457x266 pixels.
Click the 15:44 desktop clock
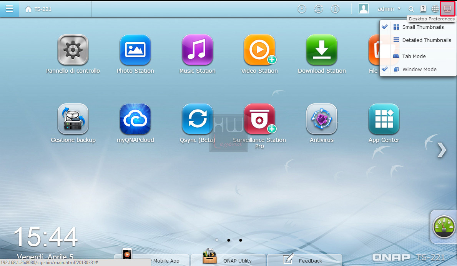pos(46,236)
